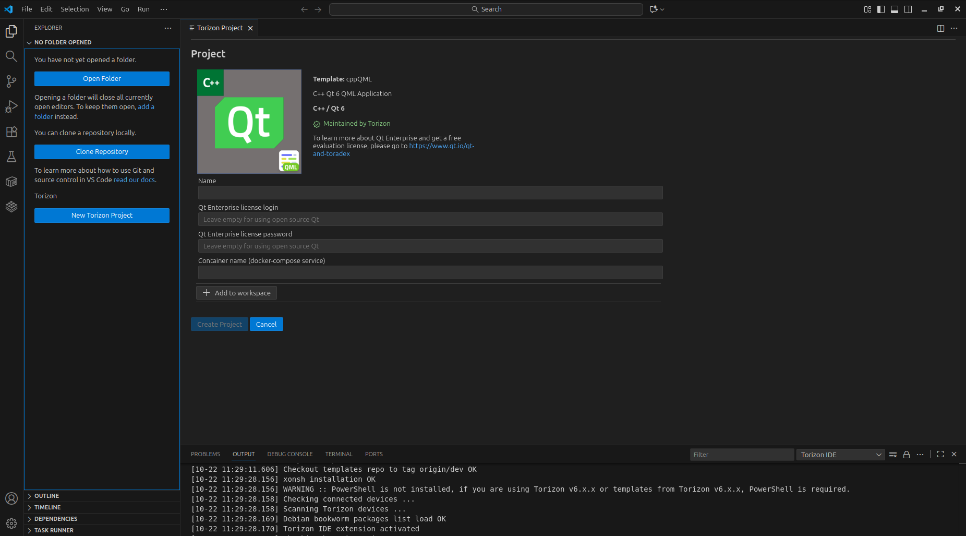
Task: Open the Docker containers view icon
Action: [x=11, y=182]
